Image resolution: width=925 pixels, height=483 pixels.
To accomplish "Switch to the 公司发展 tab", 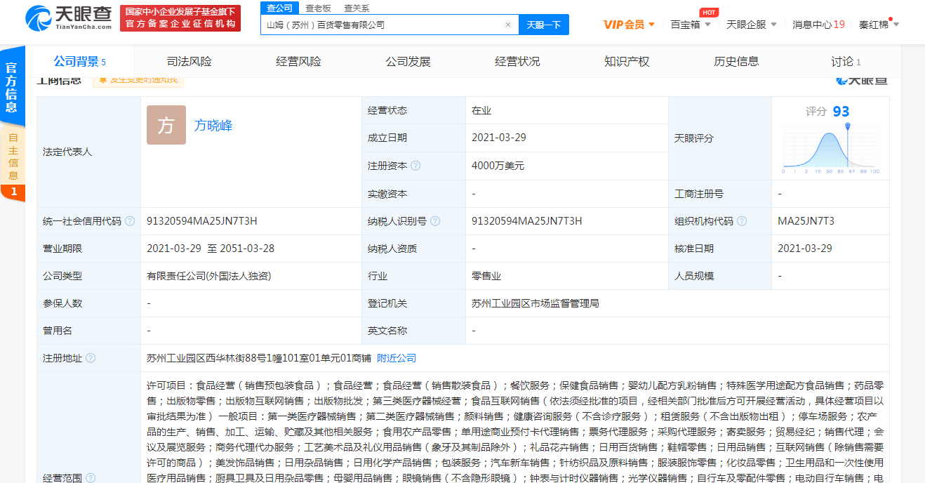I will (x=408, y=61).
